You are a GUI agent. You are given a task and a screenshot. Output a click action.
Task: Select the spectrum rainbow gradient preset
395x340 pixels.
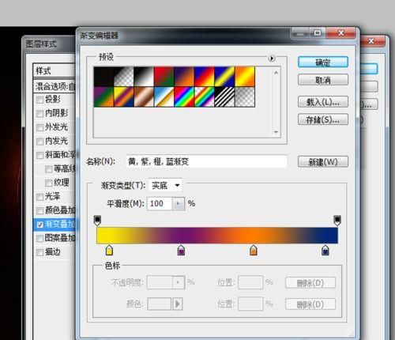point(184,96)
